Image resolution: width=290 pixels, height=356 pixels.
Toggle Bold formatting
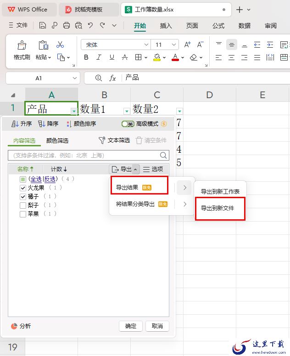tap(86, 57)
